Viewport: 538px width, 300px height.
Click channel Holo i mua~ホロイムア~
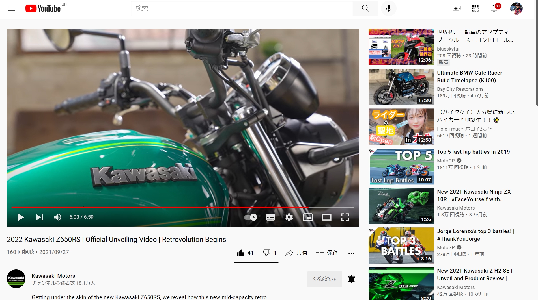point(466,129)
